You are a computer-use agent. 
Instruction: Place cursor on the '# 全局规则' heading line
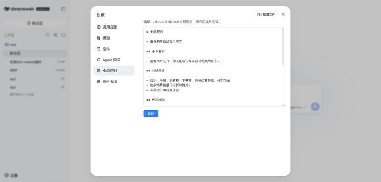pyautogui.click(x=155, y=32)
